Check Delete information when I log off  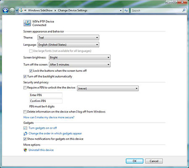[x=25, y=112]
